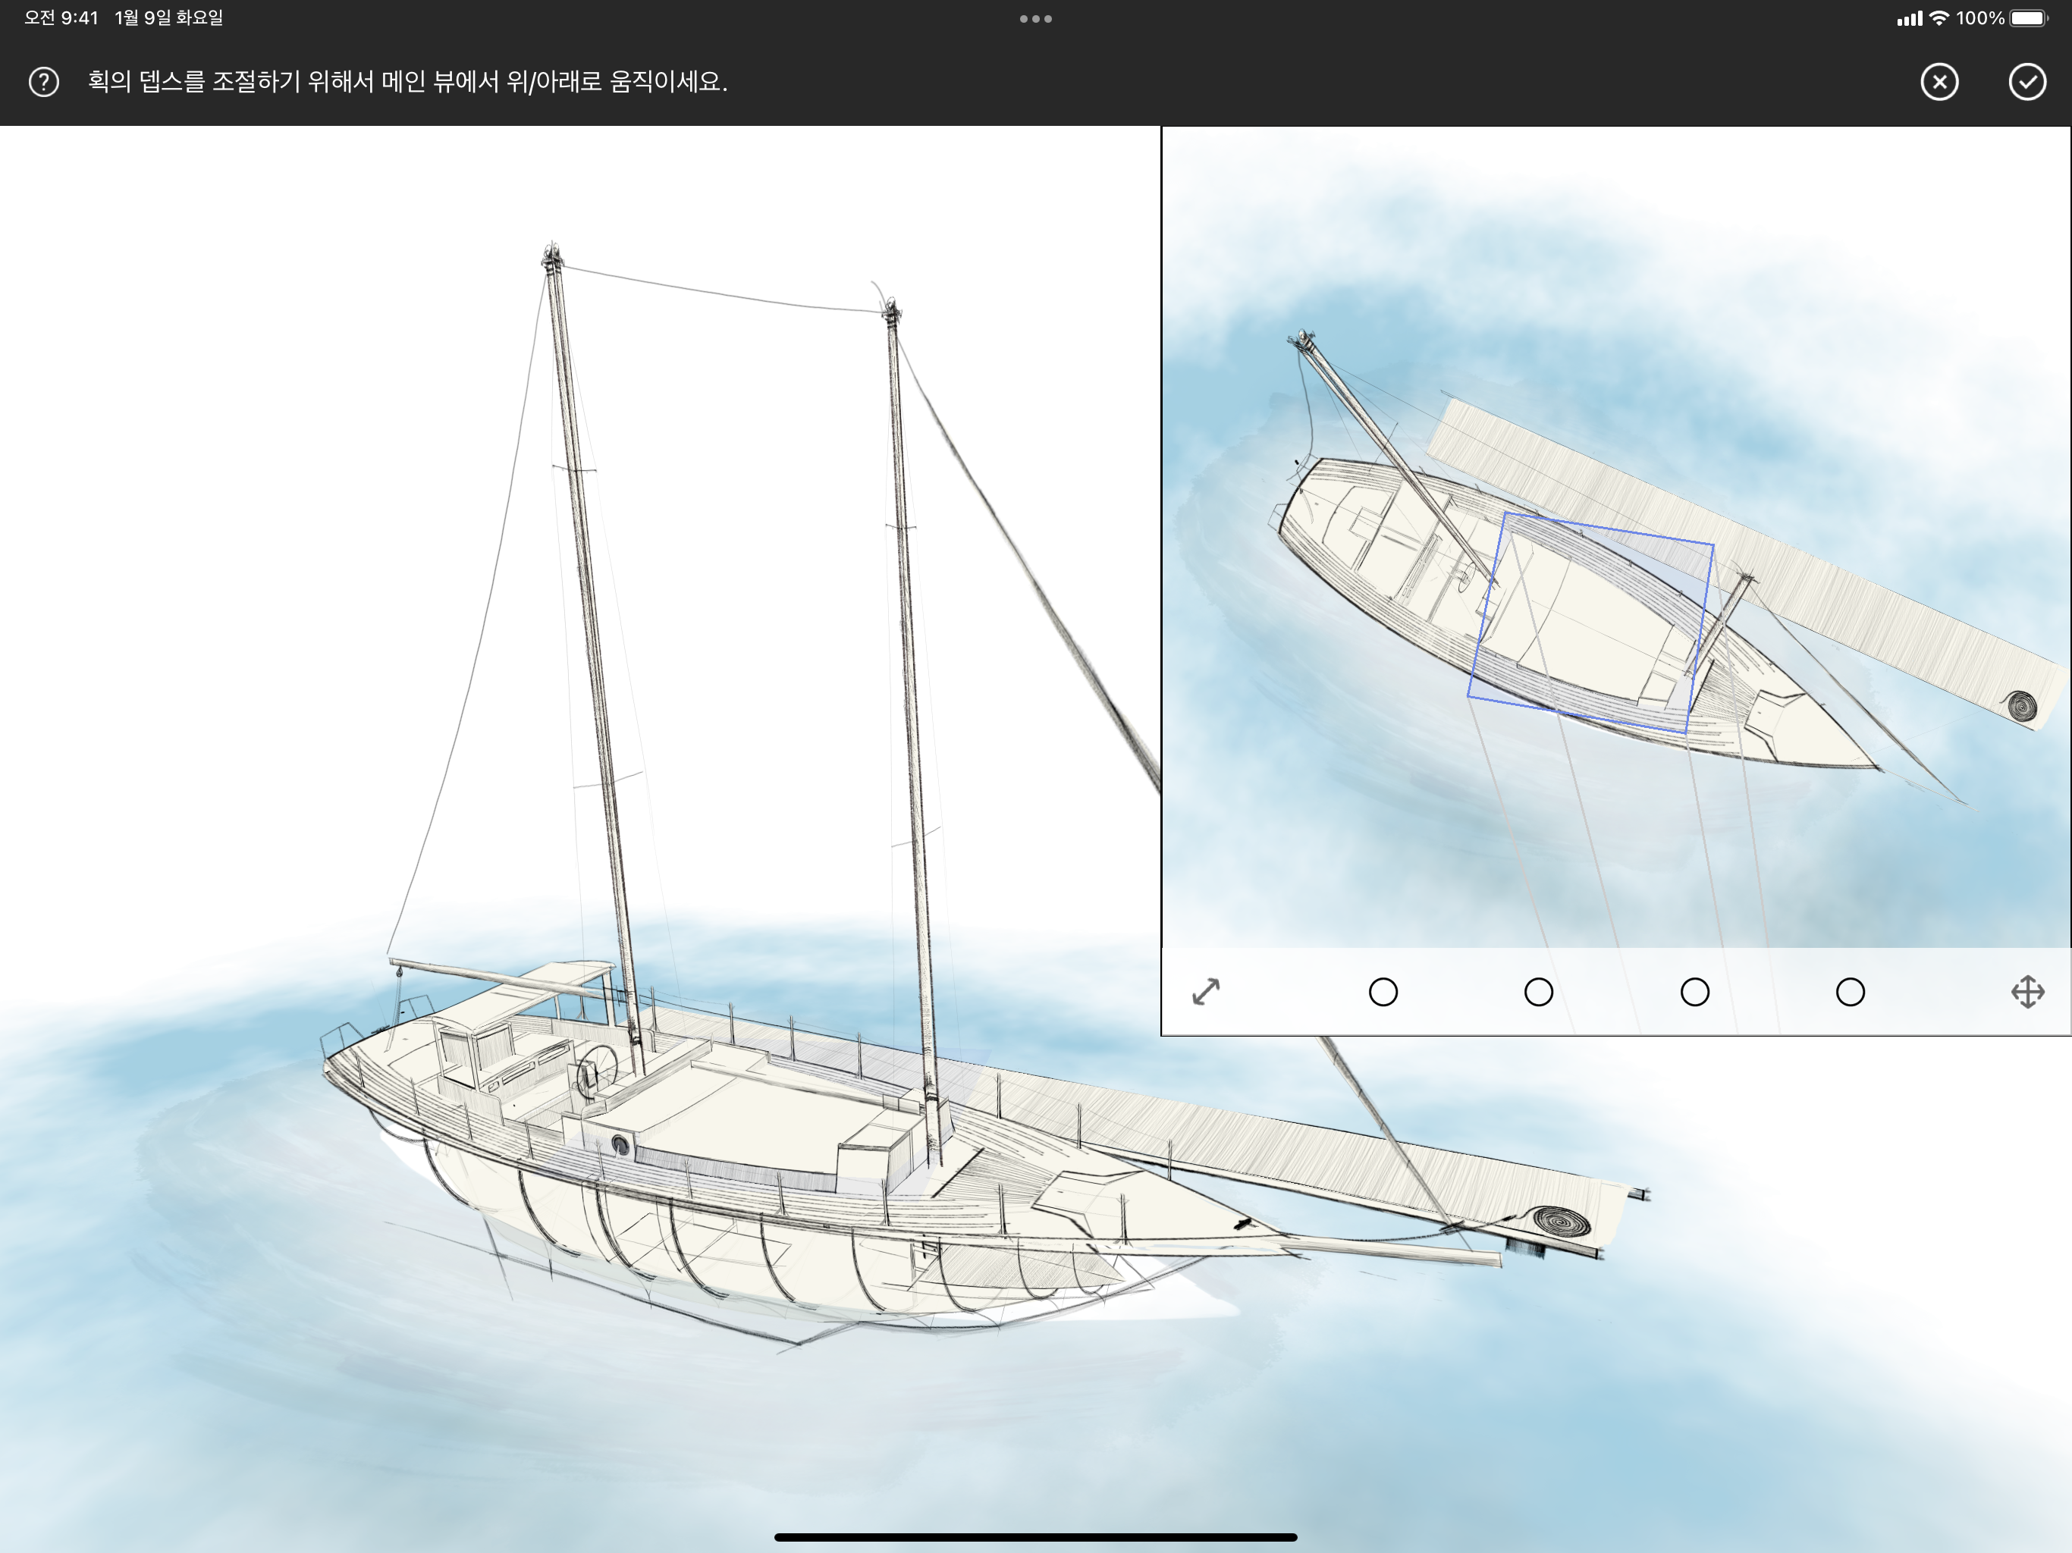The image size is (2072, 1553).
Task: Tap the three-dot multitasking indicator
Action: (1036, 19)
